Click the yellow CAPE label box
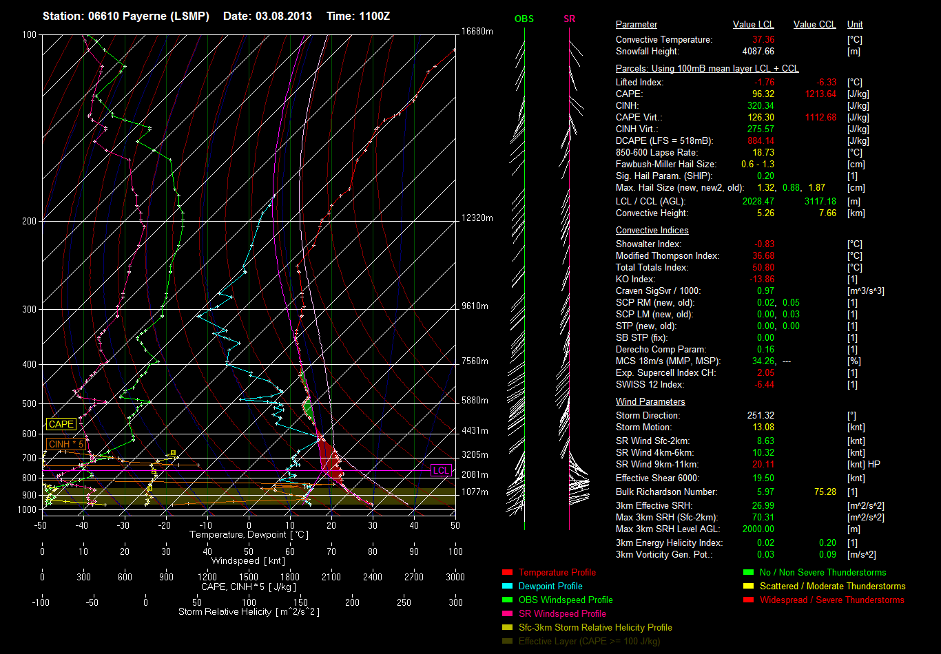 [x=61, y=425]
